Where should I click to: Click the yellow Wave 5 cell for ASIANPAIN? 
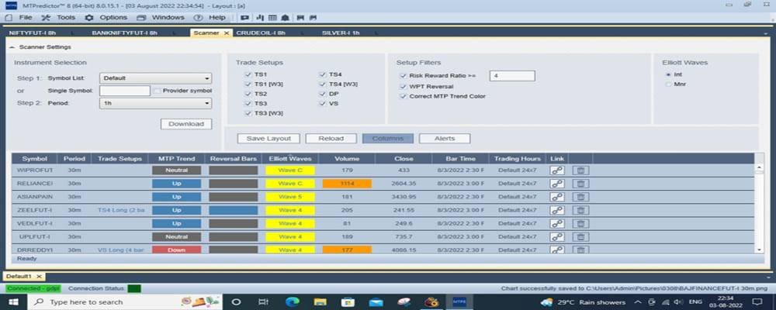point(290,197)
